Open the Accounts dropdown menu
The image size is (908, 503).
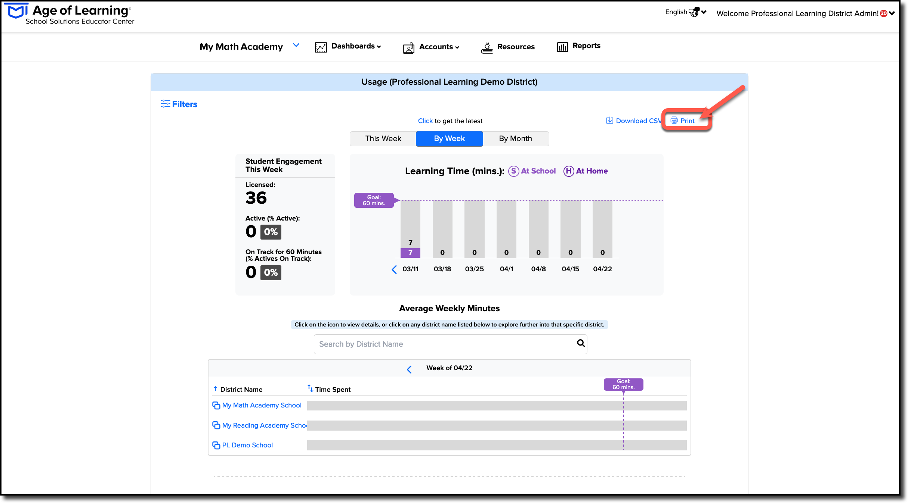coord(439,47)
